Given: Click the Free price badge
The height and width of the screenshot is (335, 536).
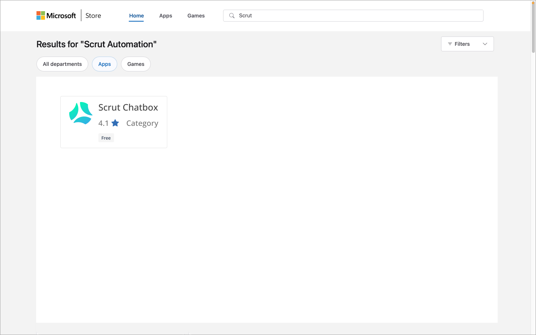Looking at the screenshot, I should (106, 138).
